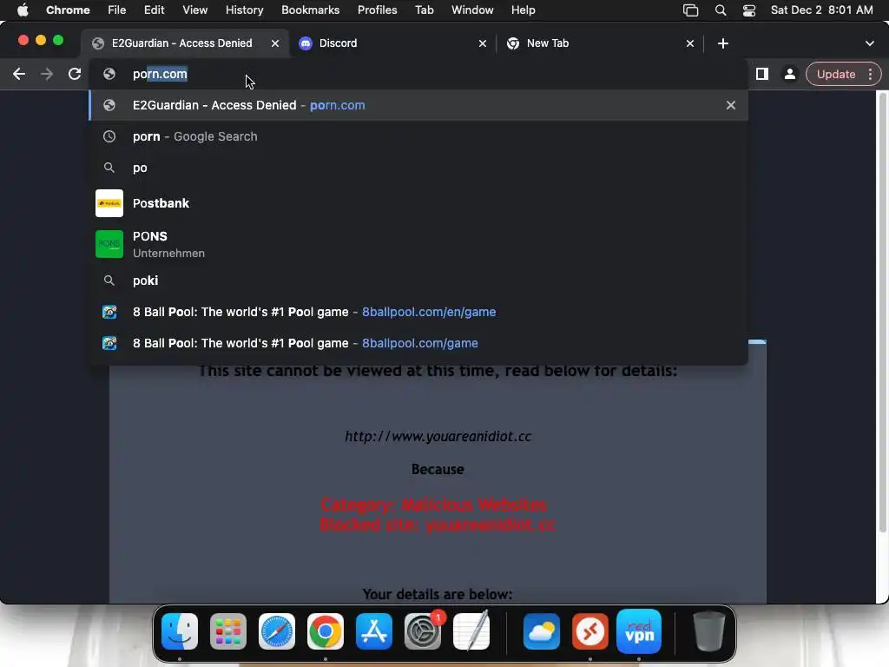Launch Safari from the Dock
Screen dimensions: 889x667
[x=277, y=631]
